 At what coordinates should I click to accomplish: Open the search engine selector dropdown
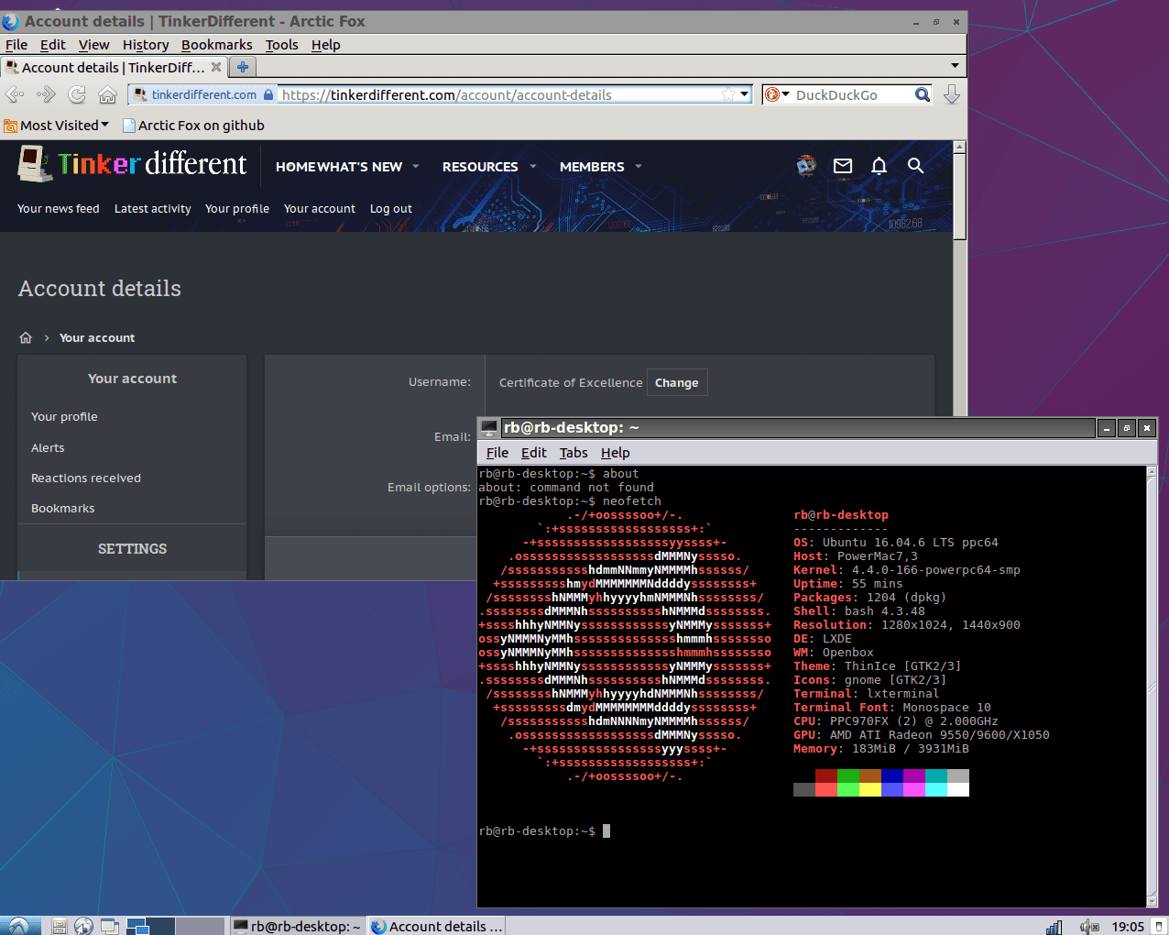tap(778, 94)
